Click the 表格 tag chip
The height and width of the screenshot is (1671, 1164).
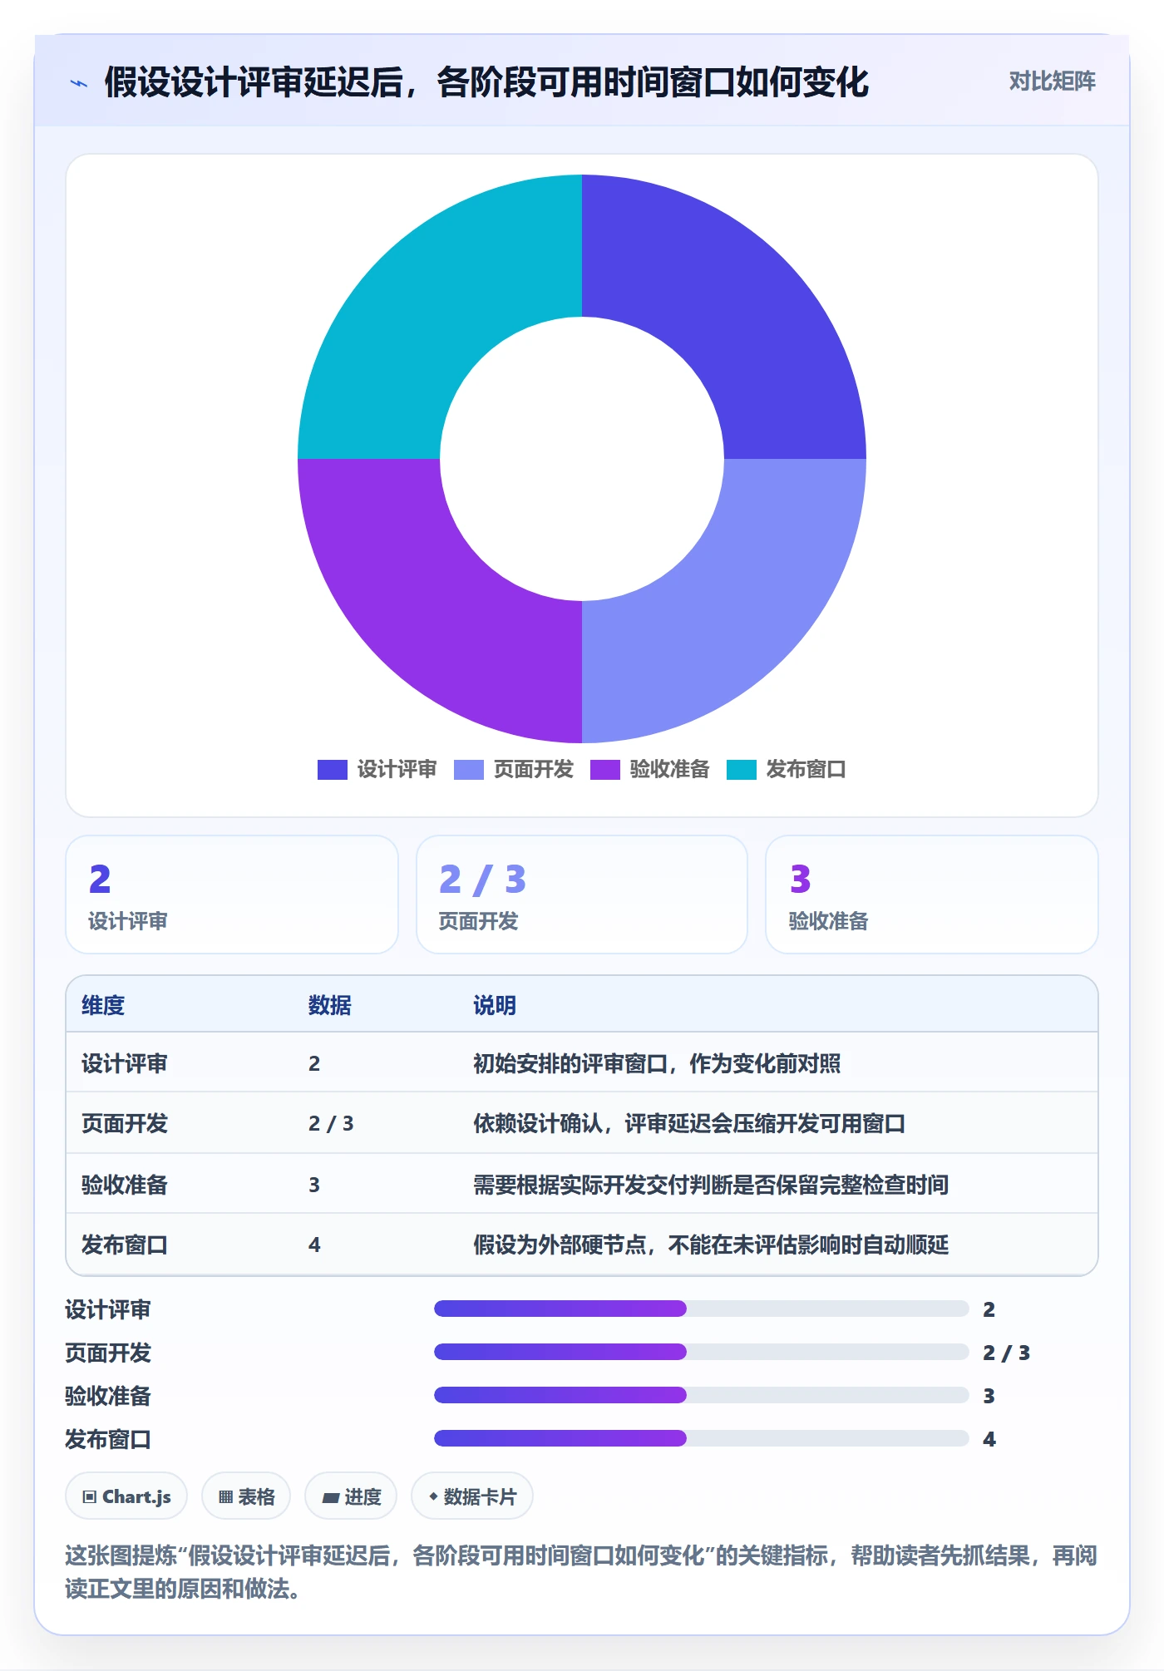click(246, 1496)
